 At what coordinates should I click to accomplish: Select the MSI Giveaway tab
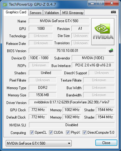(x=73, y=13)
